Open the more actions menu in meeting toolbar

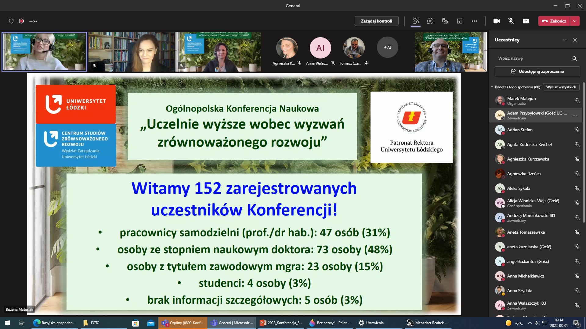coord(474,21)
